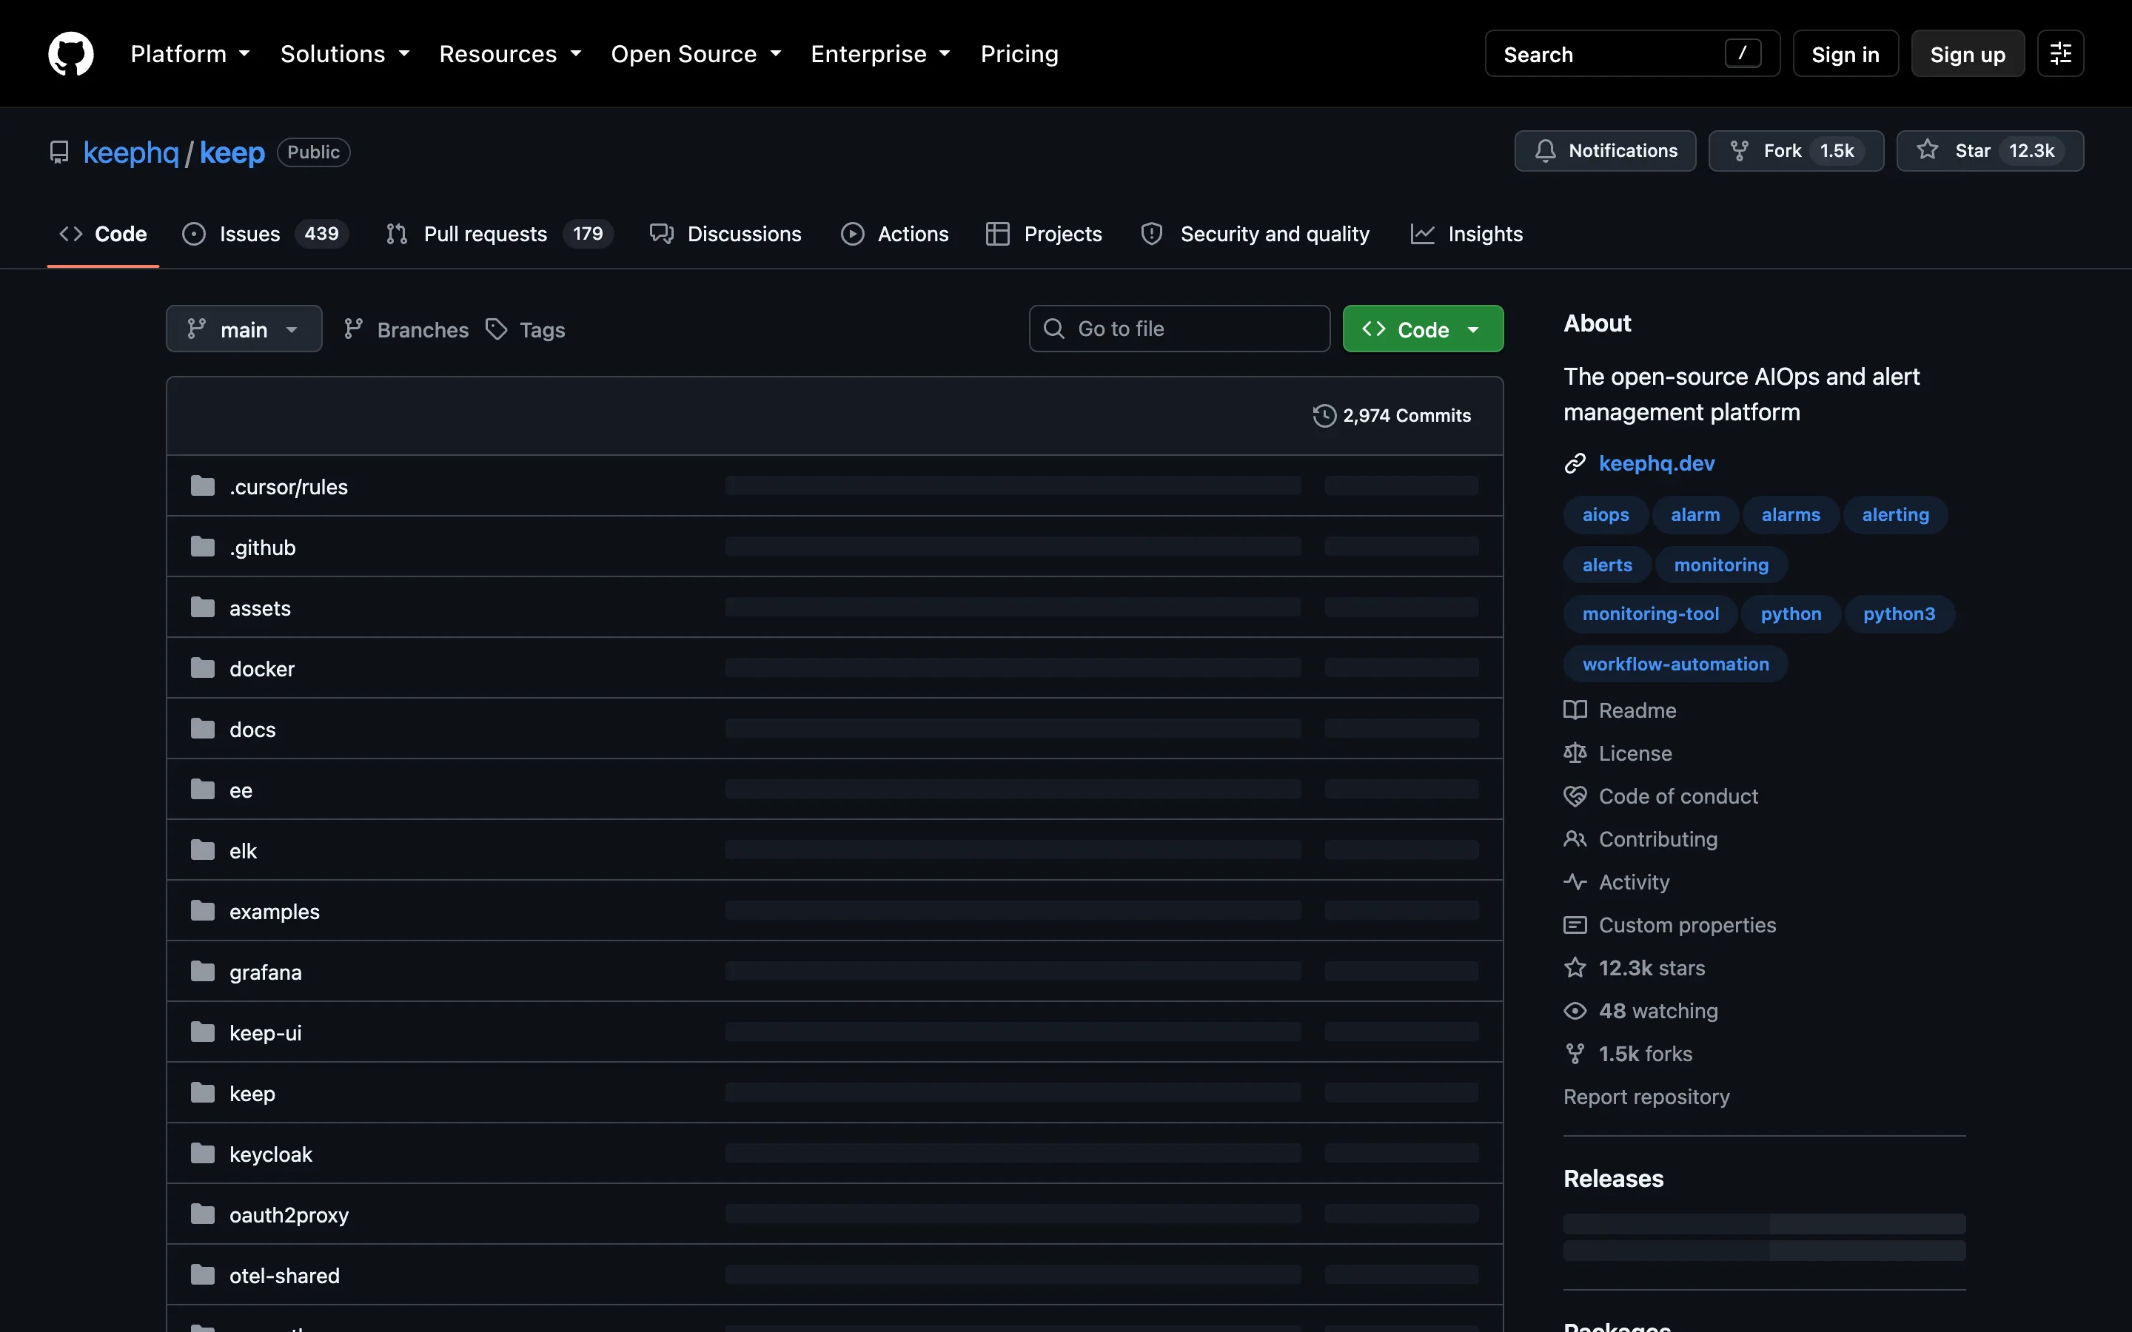Click the Custom properties icon
Viewport: 2132px width, 1332px height.
[1575, 925]
